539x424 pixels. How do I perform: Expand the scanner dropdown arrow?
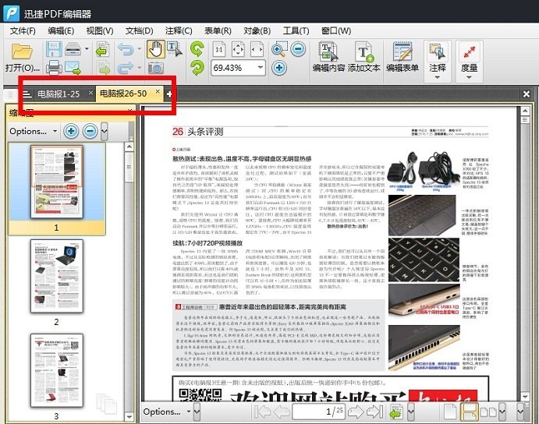tap(87, 49)
